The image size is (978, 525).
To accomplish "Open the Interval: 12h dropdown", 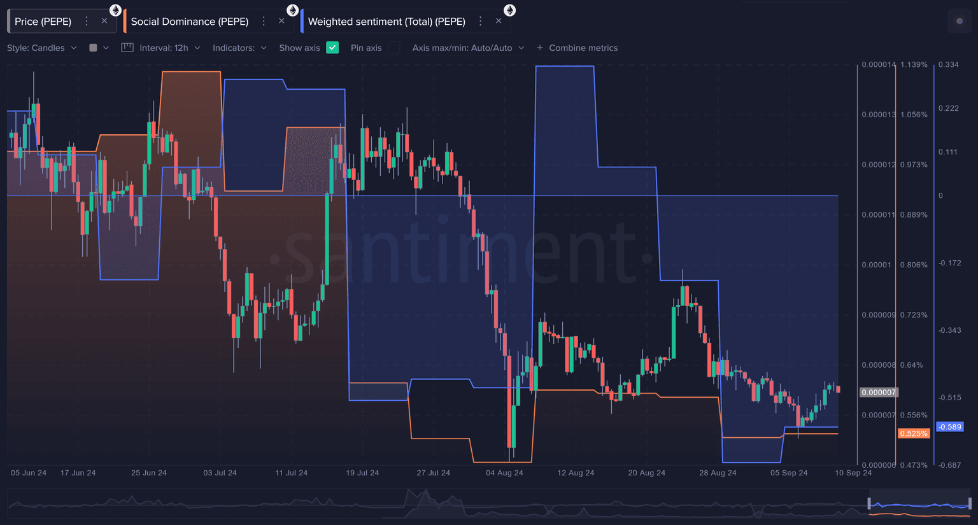I will click(x=169, y=48).
